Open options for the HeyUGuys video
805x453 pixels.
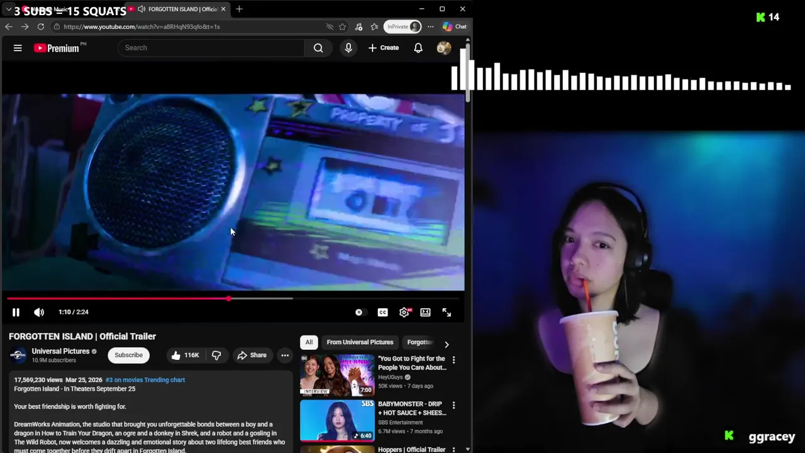453,360
